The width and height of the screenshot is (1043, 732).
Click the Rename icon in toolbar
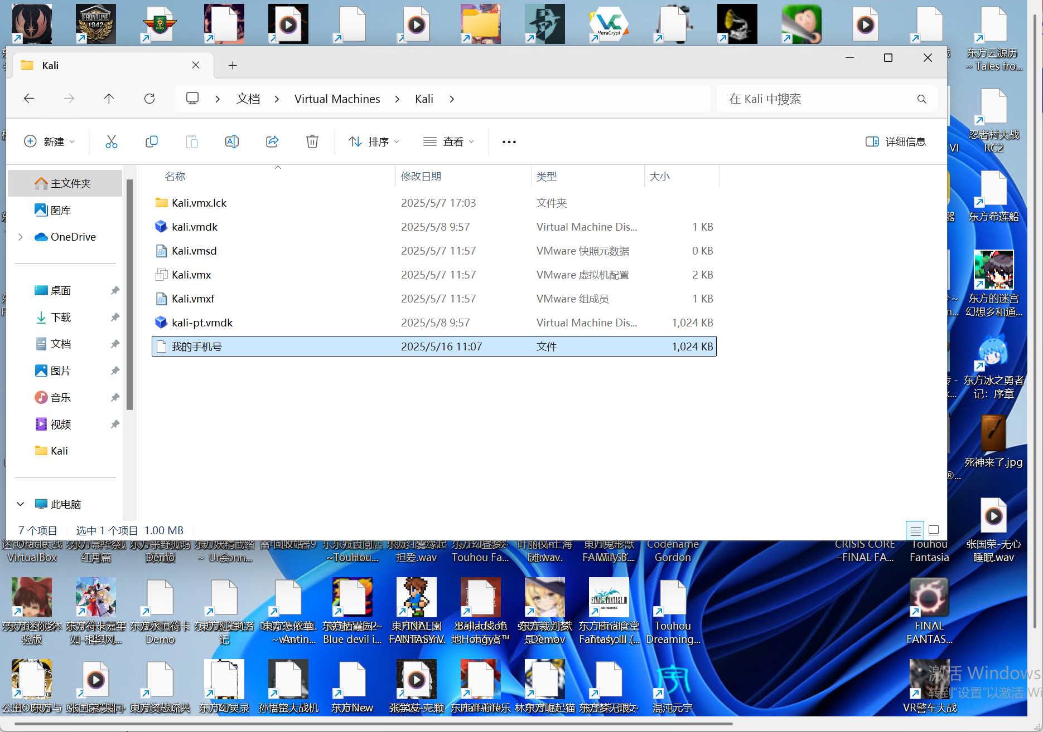[x=232, y=141]
